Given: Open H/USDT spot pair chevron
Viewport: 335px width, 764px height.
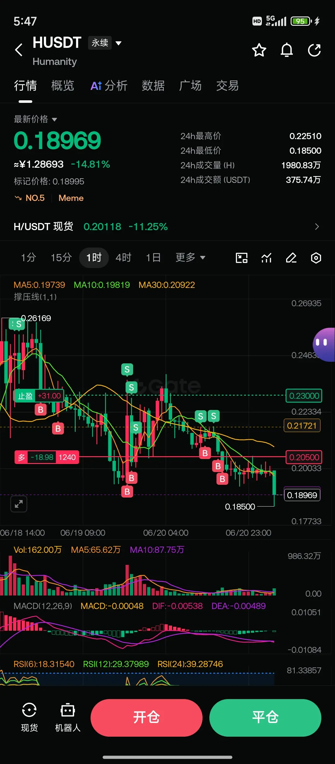Looking at the screenshot, I should [317, 227].
